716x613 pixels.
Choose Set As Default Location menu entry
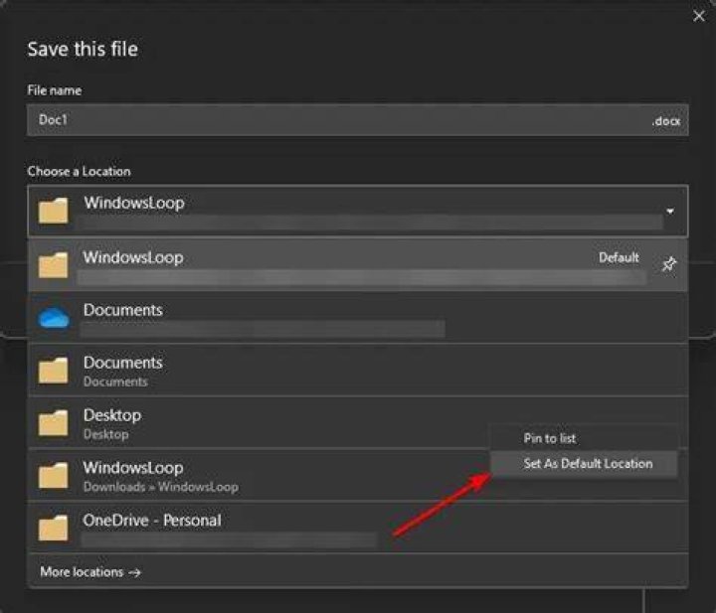[584, 464]
